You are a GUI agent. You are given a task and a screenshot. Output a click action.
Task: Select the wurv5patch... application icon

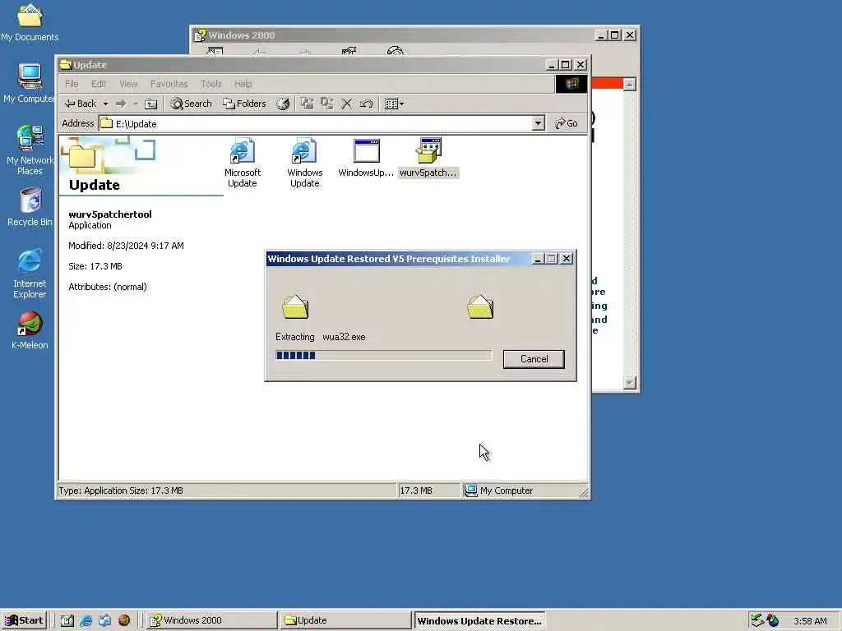point(428,159)
